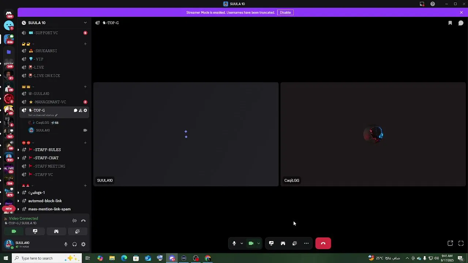
Task: Dismiss the Streamer Mode banner
Action: (461, 12)
